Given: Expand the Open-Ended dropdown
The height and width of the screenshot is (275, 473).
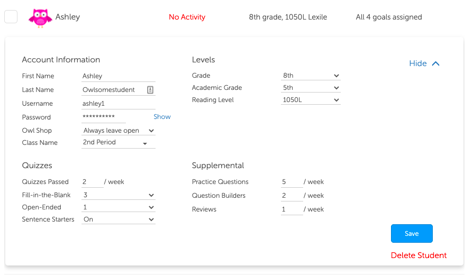Looking at the screenshot, I should [x=119, y=207].
